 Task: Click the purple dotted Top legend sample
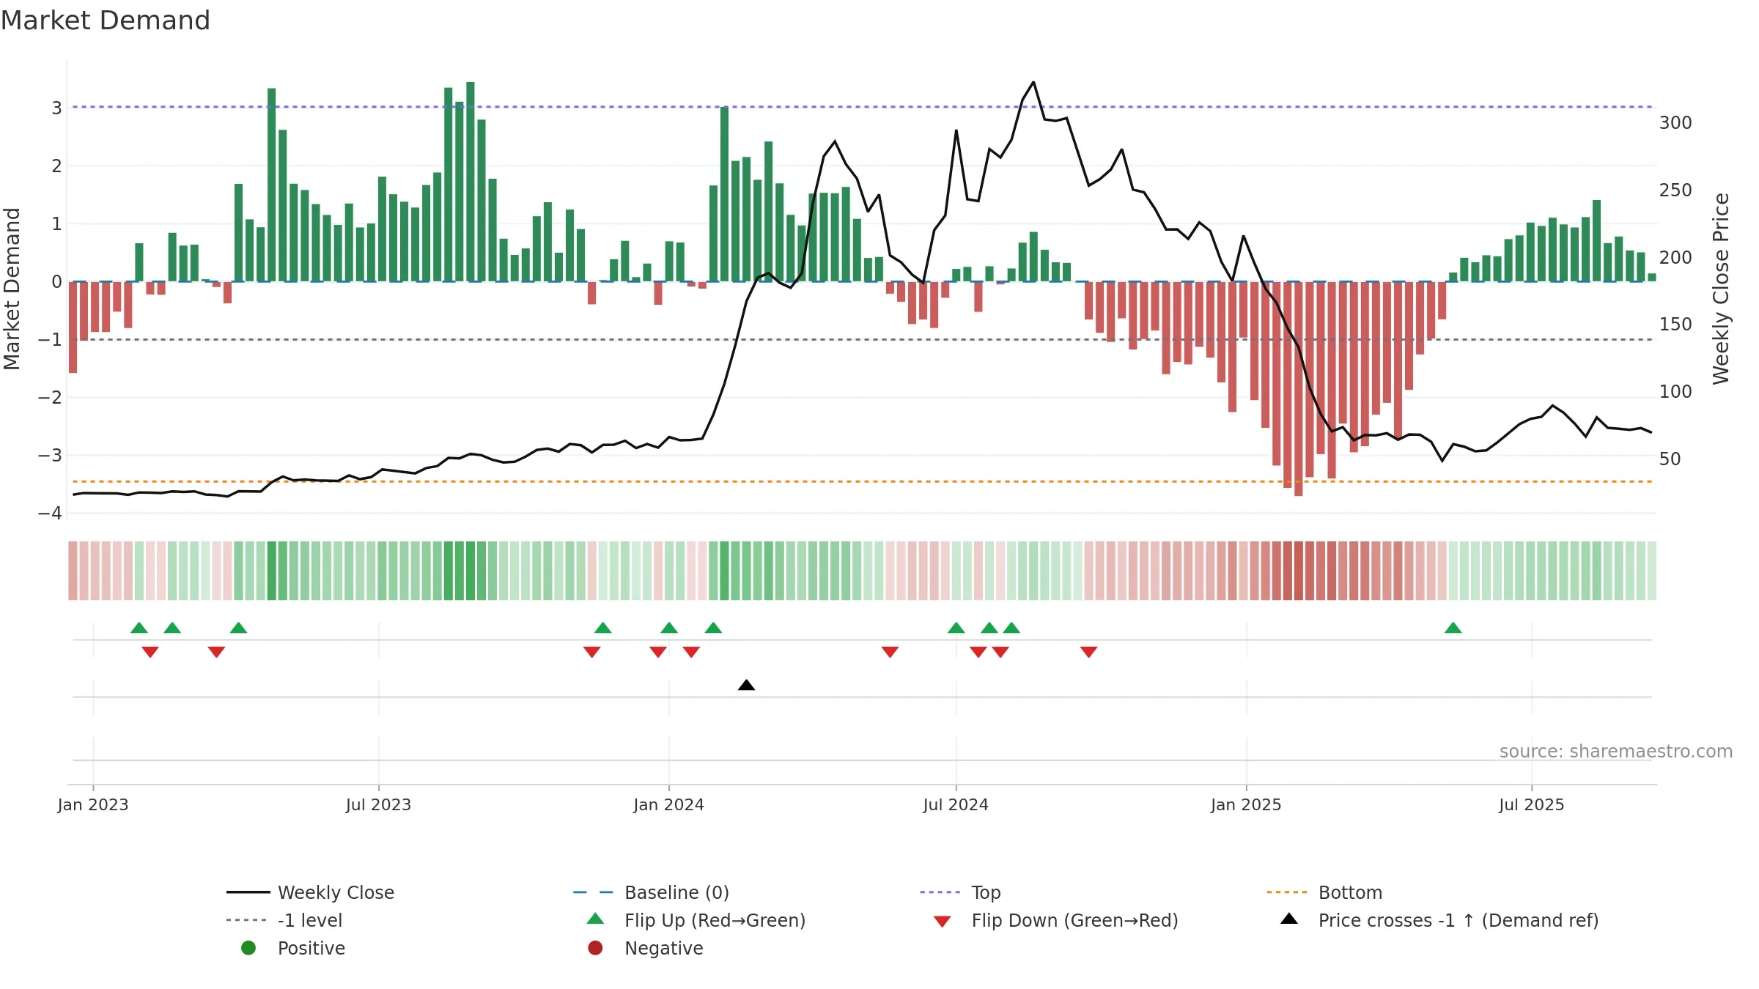(940, 892)
